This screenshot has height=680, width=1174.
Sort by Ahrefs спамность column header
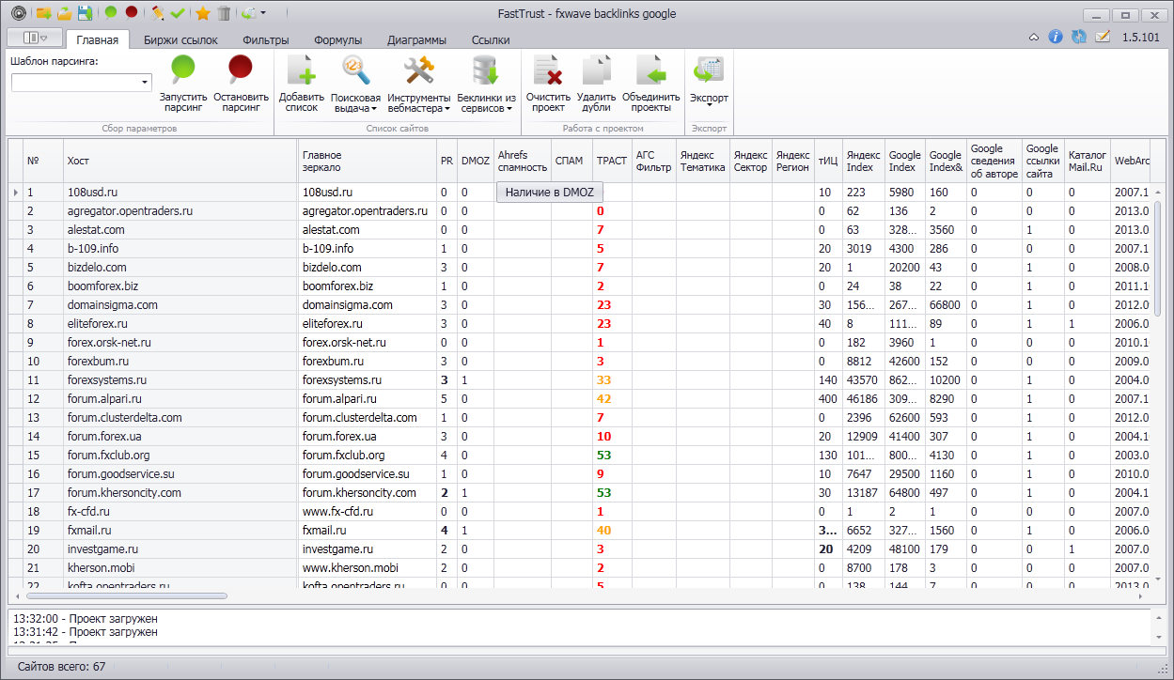click(x=523, y=161)
